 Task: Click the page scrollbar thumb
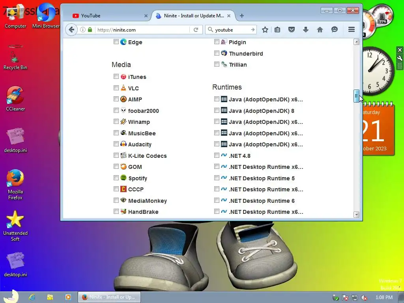356,96
